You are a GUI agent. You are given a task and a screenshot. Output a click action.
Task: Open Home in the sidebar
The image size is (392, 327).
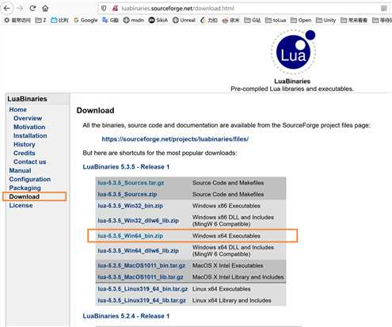click(18, 109)
